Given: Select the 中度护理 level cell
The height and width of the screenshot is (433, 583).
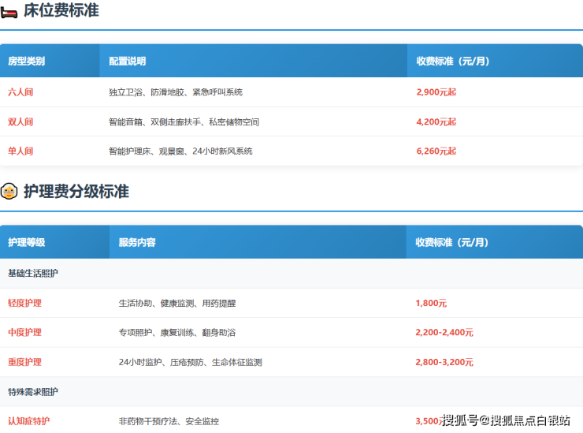Looking at the screenshot, I should tap(24, 333).
